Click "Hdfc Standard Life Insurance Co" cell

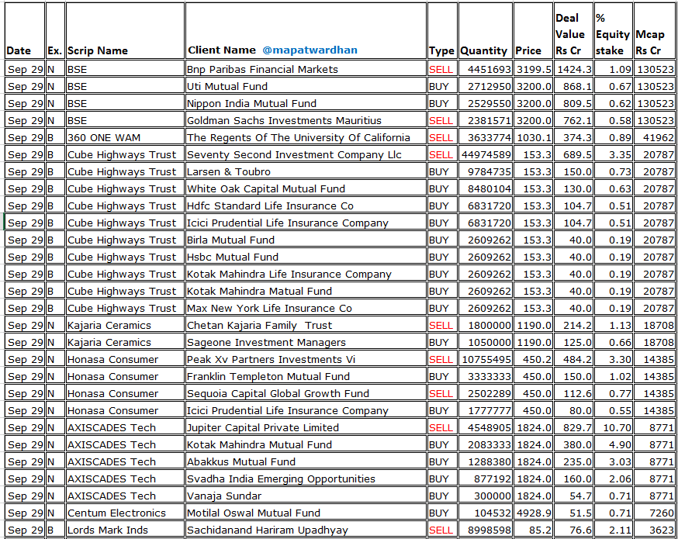[306, 206]
